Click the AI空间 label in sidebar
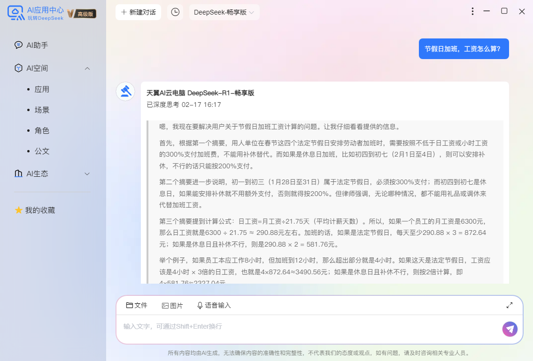The image size is (533, 361). tap(38, 68)
